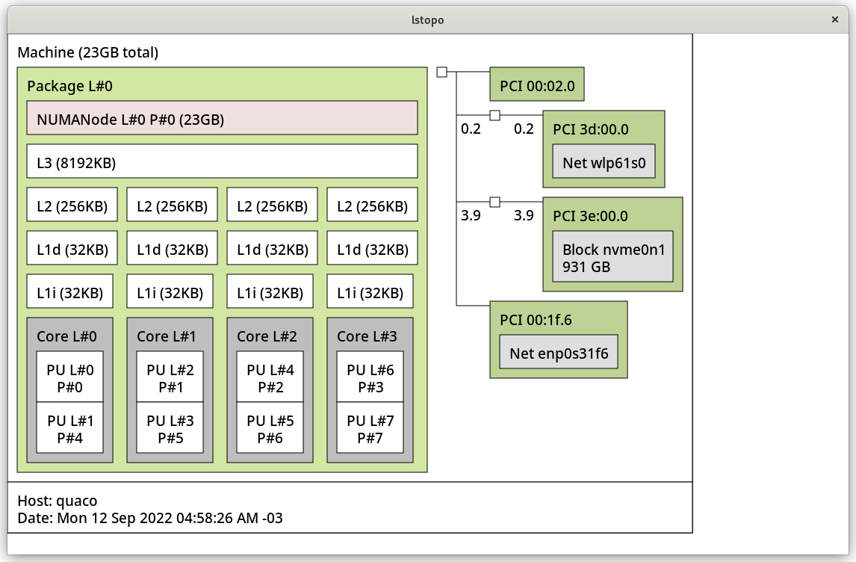This screenshot has width=856, height=562.
Task: Click the PCI 00:02.0 device box
Action: click(537, 84)
